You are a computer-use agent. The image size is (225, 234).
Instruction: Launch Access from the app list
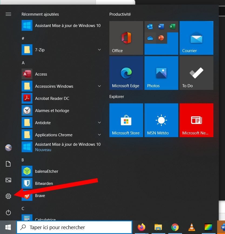click(x=62, y=74)
